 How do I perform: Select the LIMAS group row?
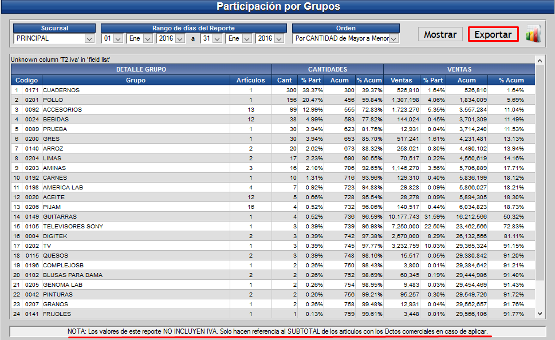[x=273, y=158]
